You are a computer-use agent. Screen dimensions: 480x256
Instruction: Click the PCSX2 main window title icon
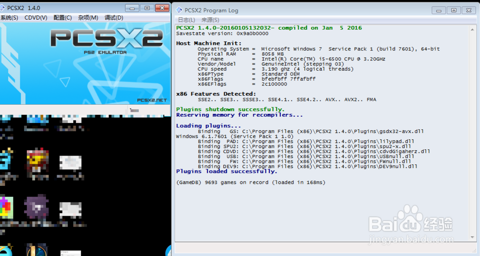pos(2,8)
